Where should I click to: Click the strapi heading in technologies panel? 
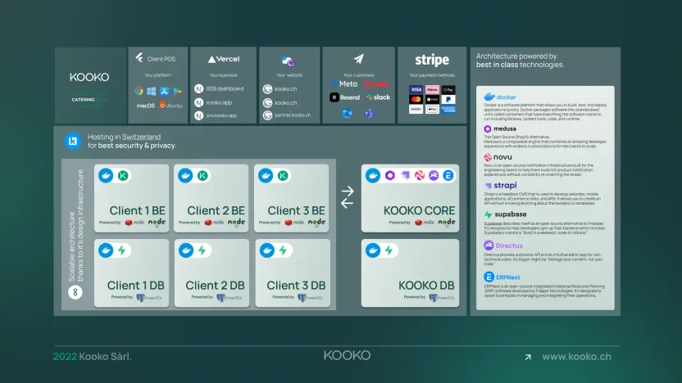pyautogui.click(x=501, y=186)
